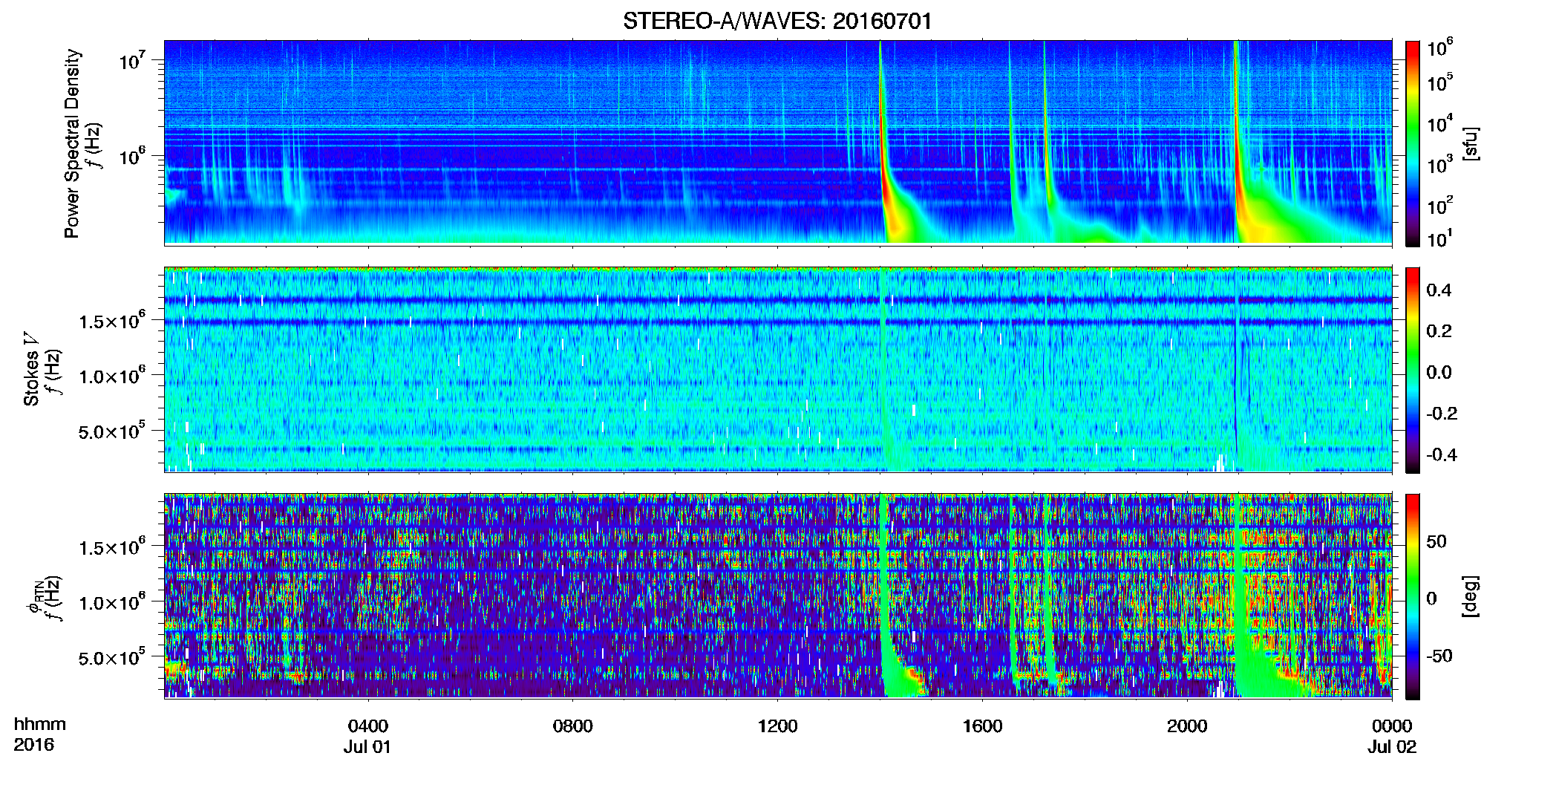This screenshot has width=1556, height=802.
Task: Click the 10^6 label on sfu color bar
Action: click(1439, 48)
